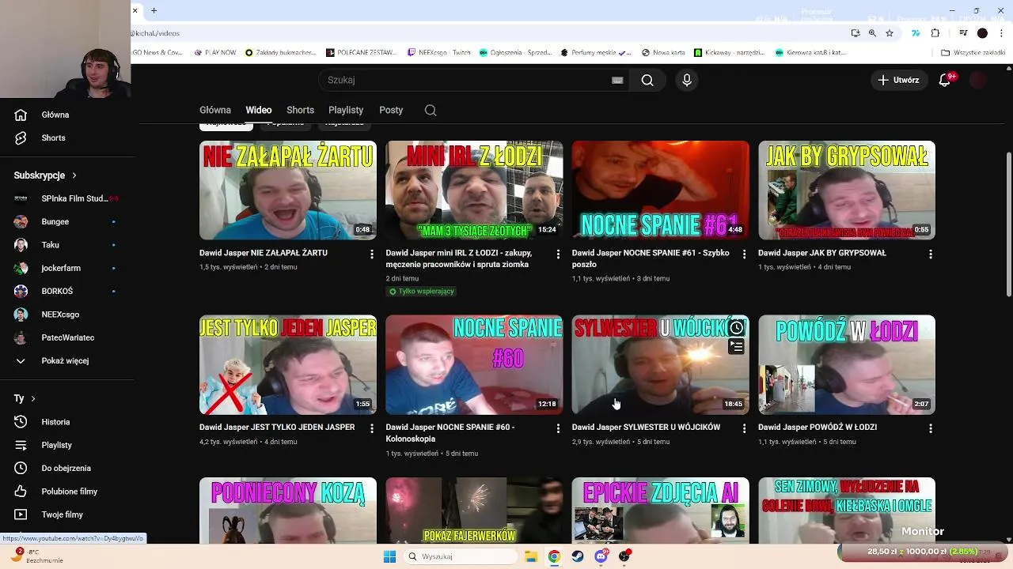The width and height of the screenshot is (1013, 569).
Task: Open the browser zoom indicator icon
Action: [x=872, y=33]
